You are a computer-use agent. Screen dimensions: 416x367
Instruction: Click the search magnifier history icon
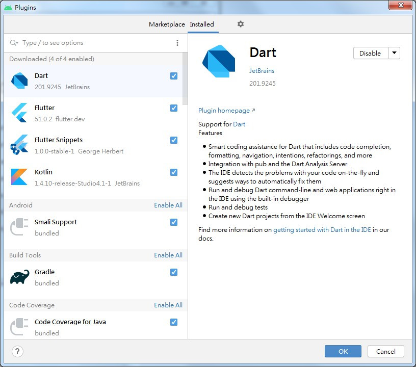pos(14,43)
